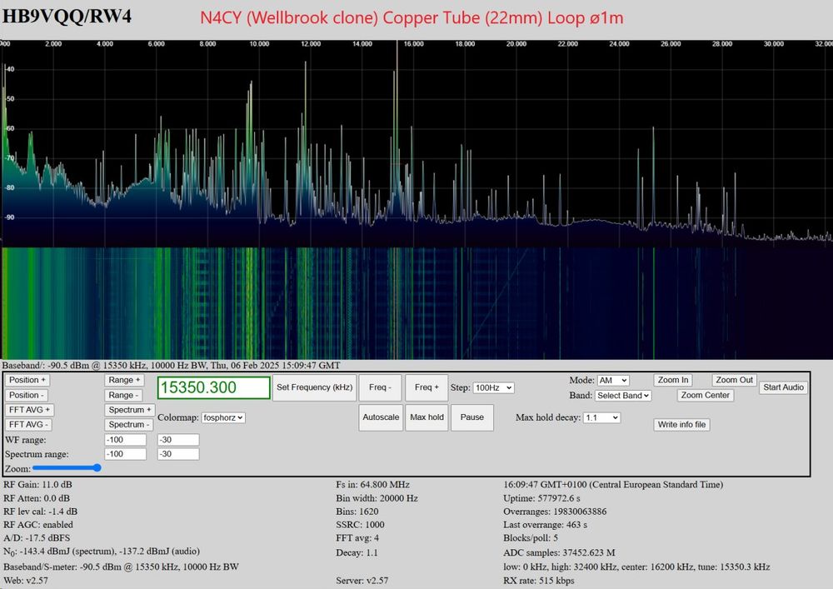Increase FFT averaging with FFT AVG +
The height and width of the screenshot is (589, 833).
(29, 410)
